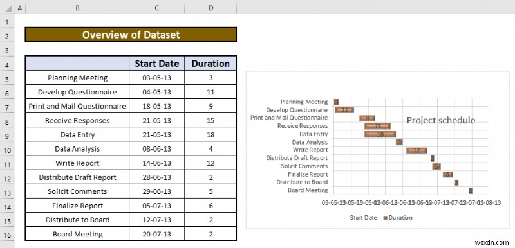
Task: Select start date 20-07-13 cell
Action: (x=157, y=234)
